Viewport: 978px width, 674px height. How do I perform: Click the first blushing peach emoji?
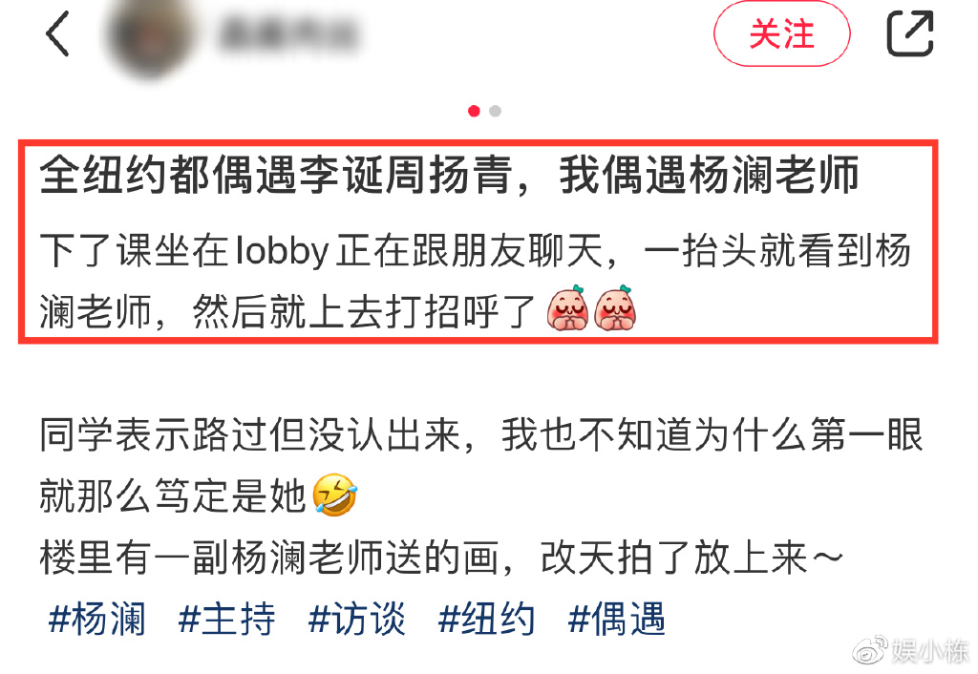click(567, 308)
